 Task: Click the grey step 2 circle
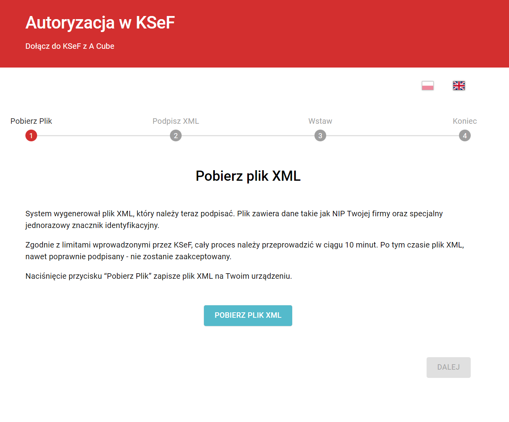176,136
